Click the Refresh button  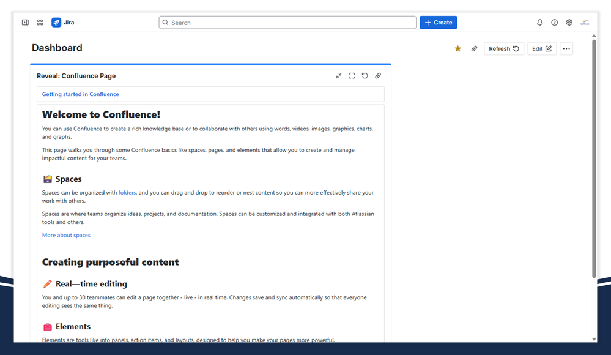pyautogui.click(x=504, y=49)
